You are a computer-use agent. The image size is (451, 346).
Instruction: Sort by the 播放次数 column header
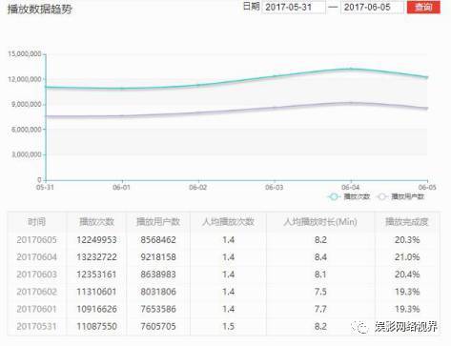point(96,222)
